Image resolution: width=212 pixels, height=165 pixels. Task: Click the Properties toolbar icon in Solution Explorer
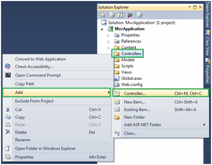(x=102, y=15)
